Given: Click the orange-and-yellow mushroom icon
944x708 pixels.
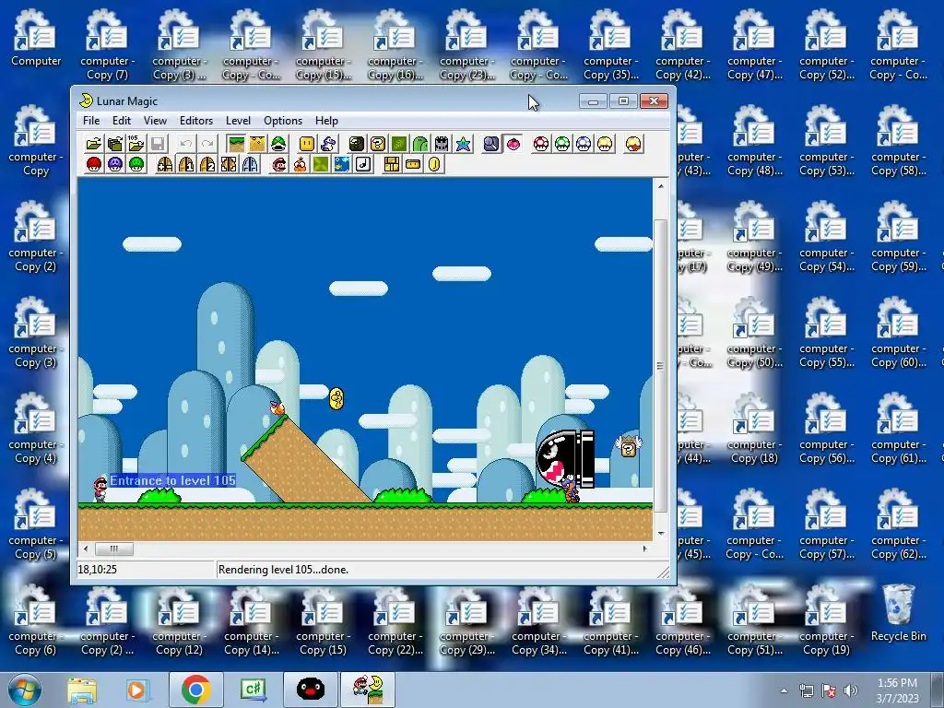Looking at the screenshot, I should click(x=633, y=144).
